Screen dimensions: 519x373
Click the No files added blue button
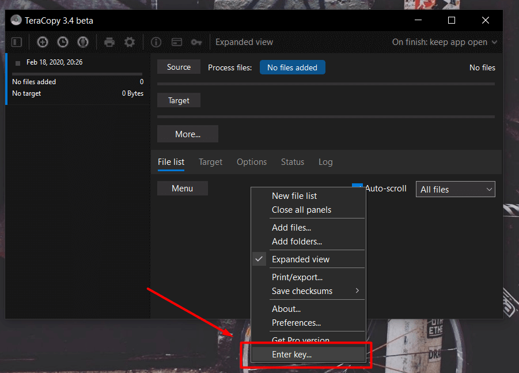click(292, 67)
